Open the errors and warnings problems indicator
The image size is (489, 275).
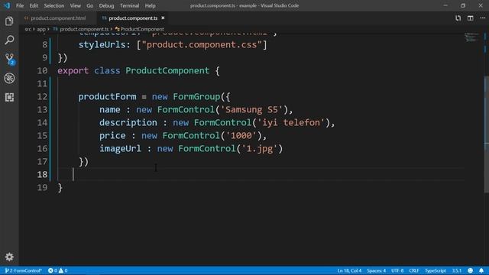pos(58,270)
